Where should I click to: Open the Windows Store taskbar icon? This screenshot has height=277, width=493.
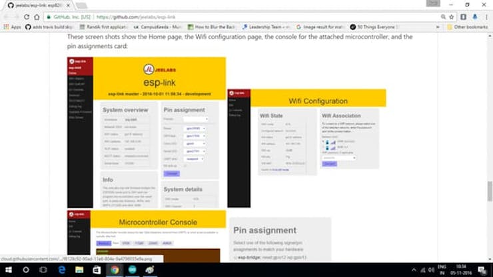[x=97, y=270]
